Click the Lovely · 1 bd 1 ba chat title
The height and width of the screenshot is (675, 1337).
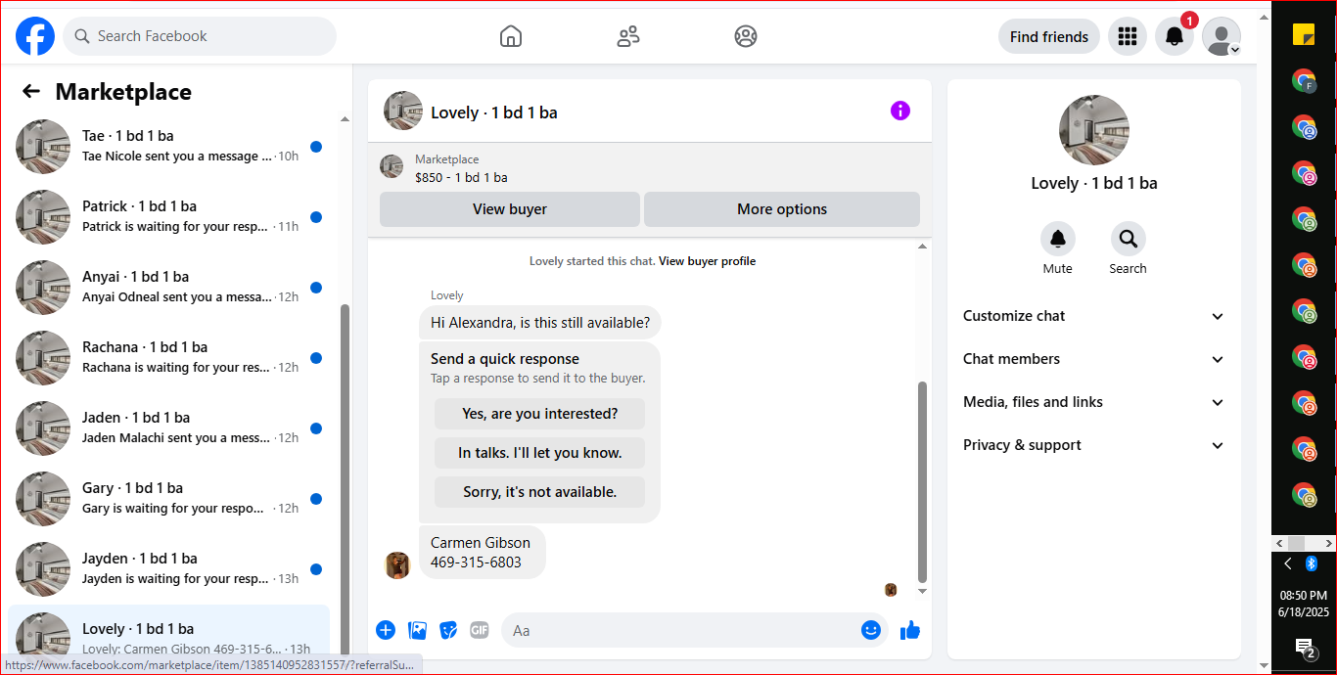point(494,112)
